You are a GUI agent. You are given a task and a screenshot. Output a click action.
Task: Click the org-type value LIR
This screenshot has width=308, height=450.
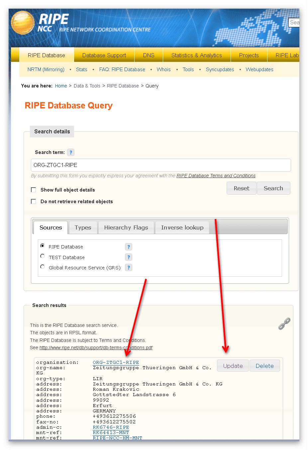tap(98, 379)
